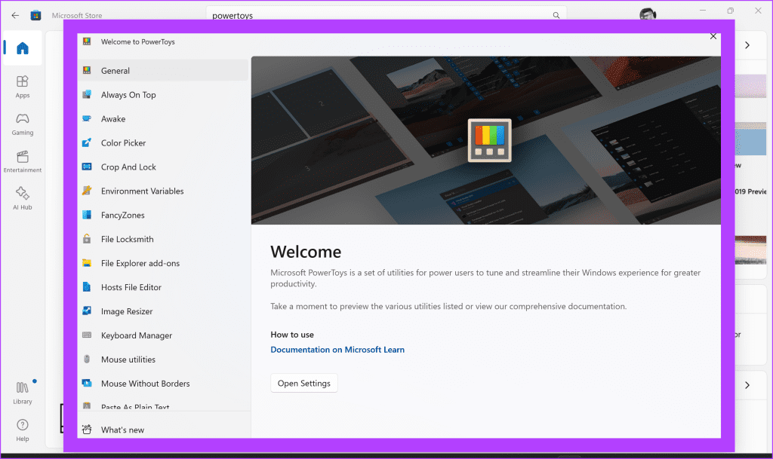The image size is (773, 459).
Task: Click the Mouse utilities mouse icon
Action: point(87,359)
